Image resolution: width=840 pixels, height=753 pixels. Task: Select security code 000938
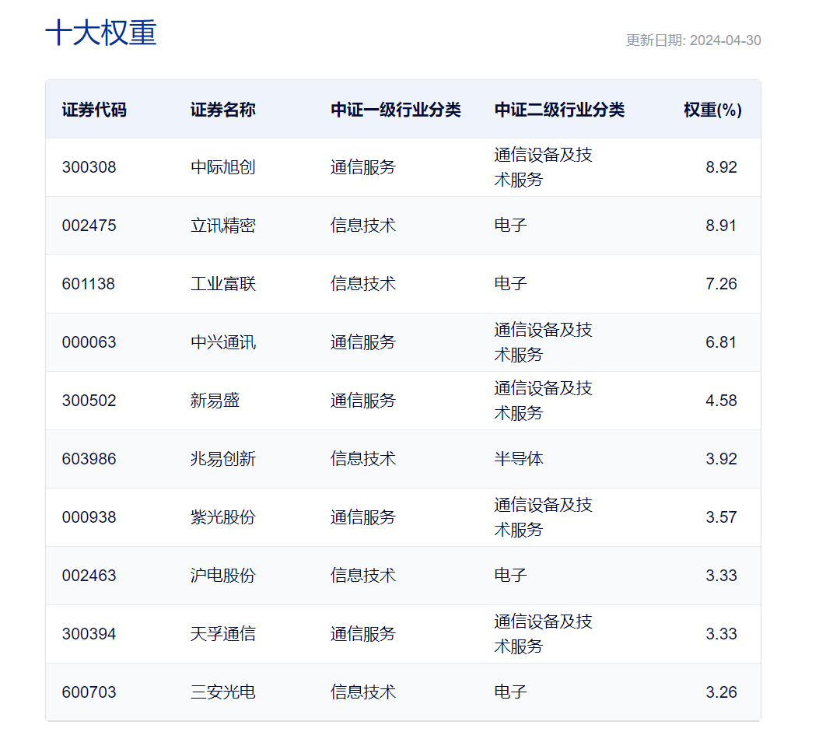[89, 518]
